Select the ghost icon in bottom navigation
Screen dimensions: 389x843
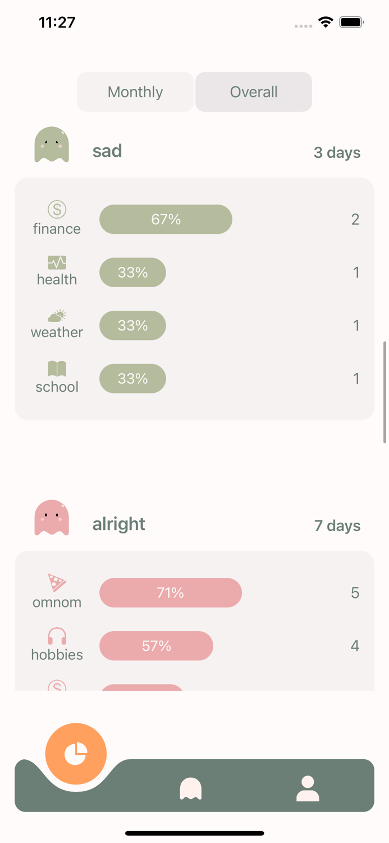(x=191, y=788)
